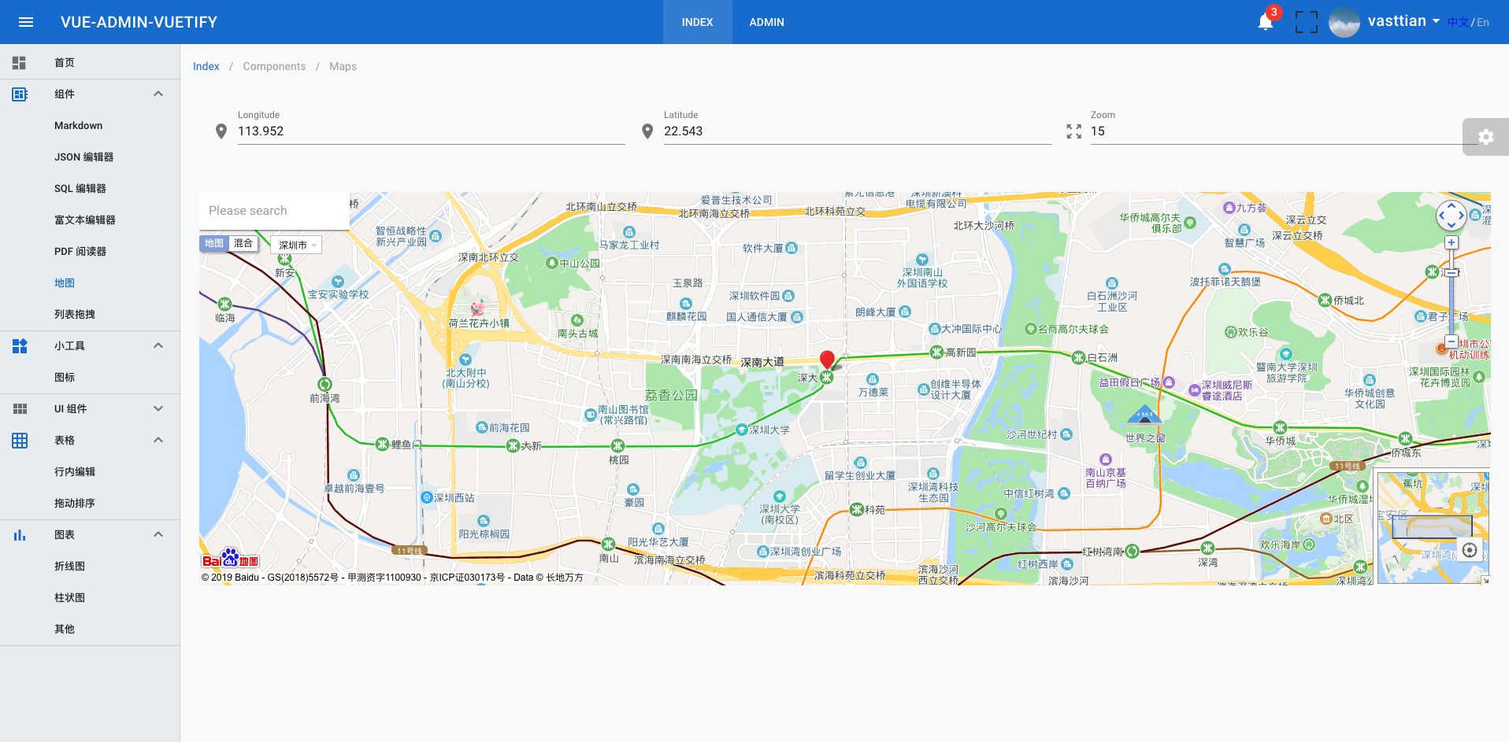Viewport: 1509px width, 742px height.
Task: Switch language to 中文
Action: pos(1458,22)
